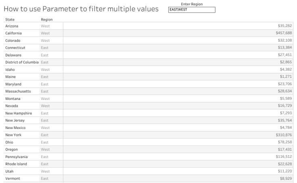Click the $78,258 value for Ohio
The width and height of the screenshot is (297, 183).
click(284, 142)
